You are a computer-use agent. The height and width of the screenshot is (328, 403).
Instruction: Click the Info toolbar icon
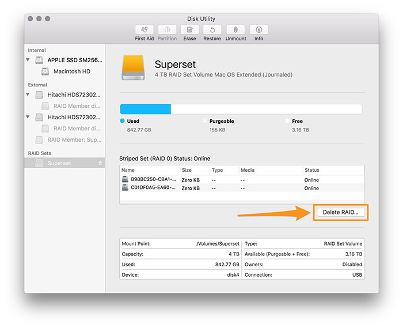pos(259,30)
